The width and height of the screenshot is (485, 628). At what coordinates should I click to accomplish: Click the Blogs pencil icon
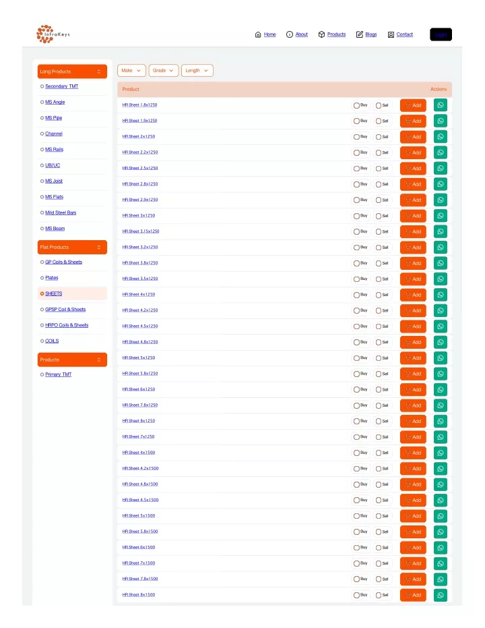[x=360, y=34]
